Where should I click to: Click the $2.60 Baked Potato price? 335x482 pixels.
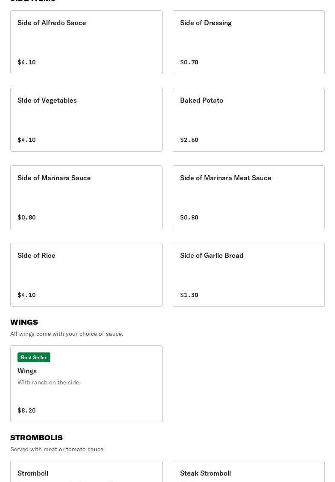tap(189, 140)
